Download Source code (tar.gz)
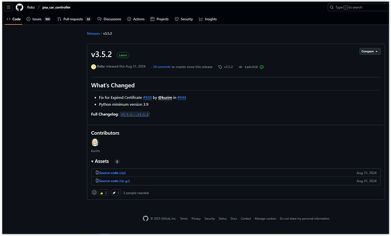Screen dimensions: 391x236 tap(114, 181)
